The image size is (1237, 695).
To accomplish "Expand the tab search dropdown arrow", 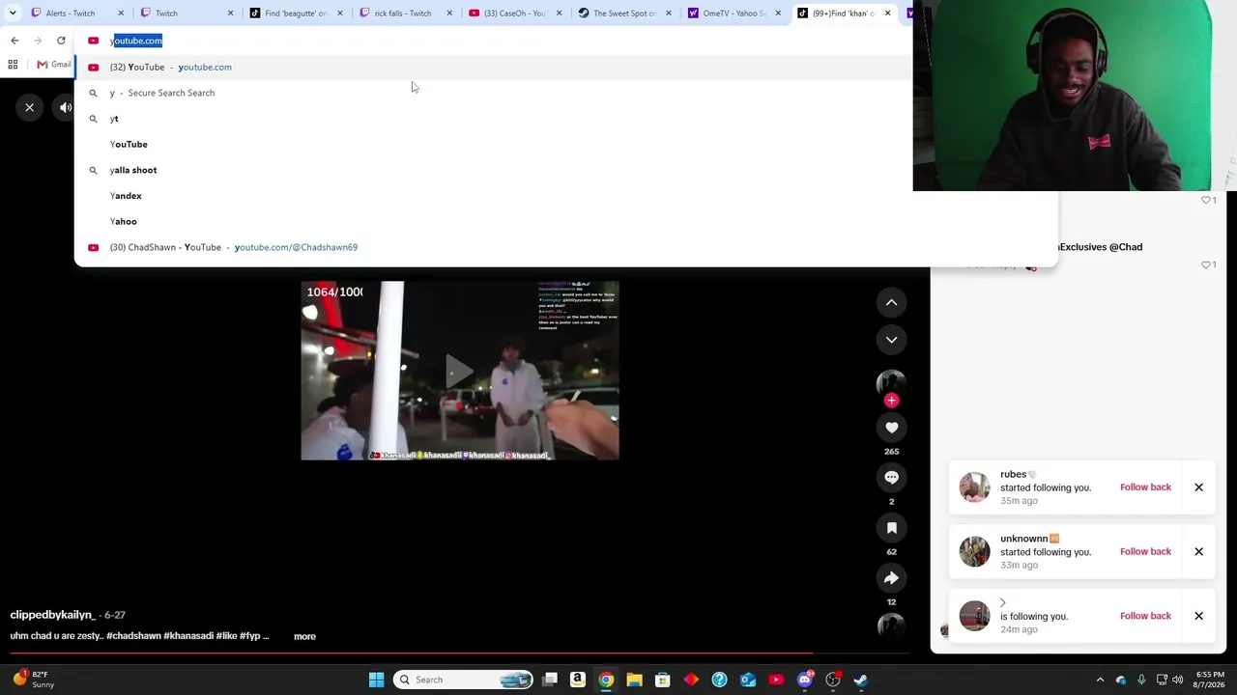I will coord(13,14).
